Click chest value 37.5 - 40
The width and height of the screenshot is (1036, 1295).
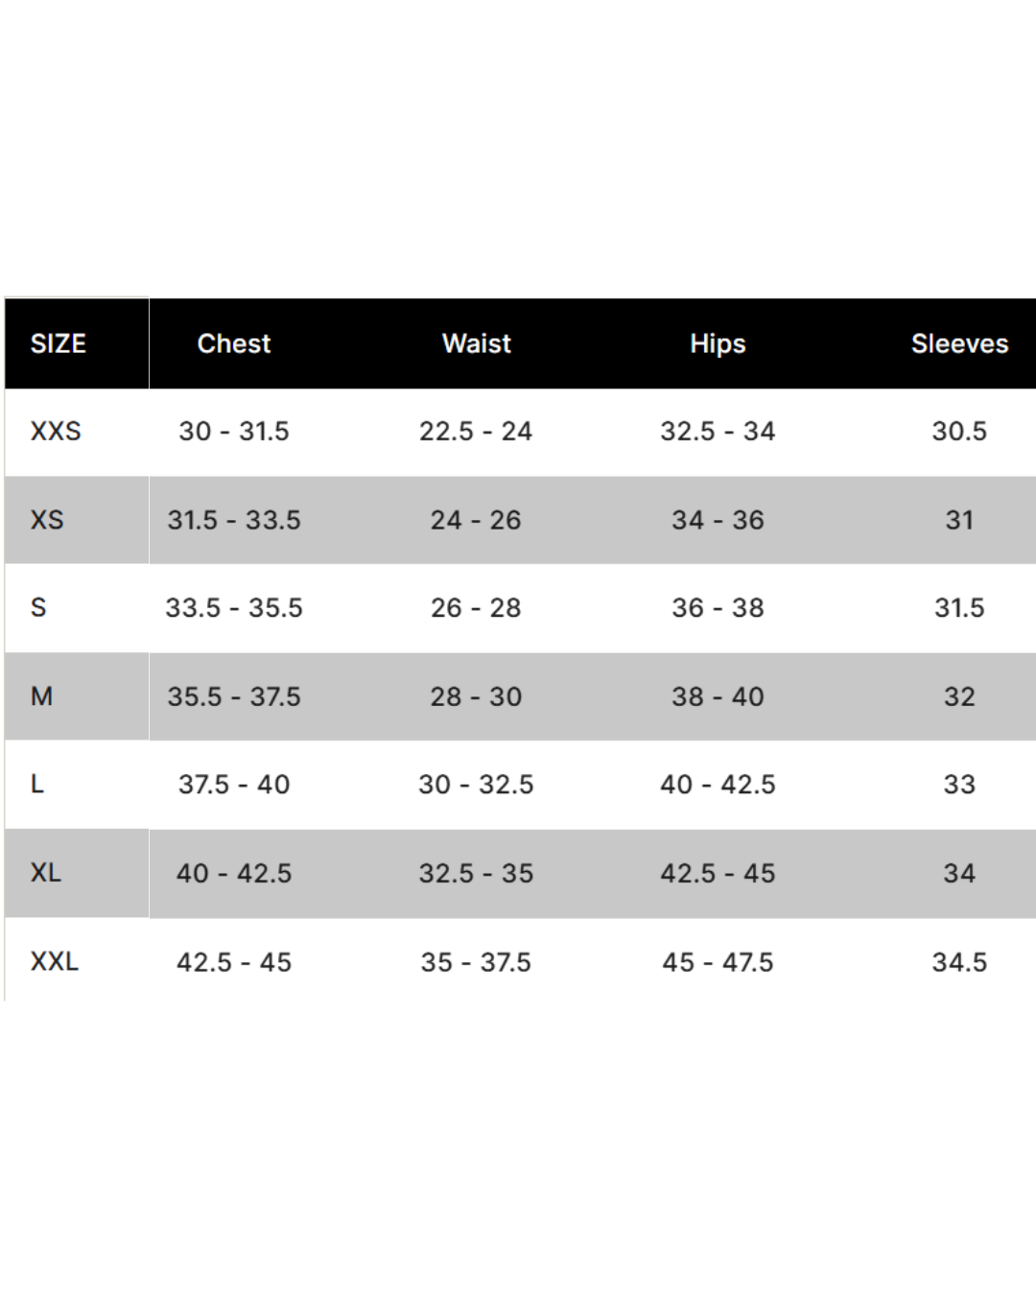[234, 784]
